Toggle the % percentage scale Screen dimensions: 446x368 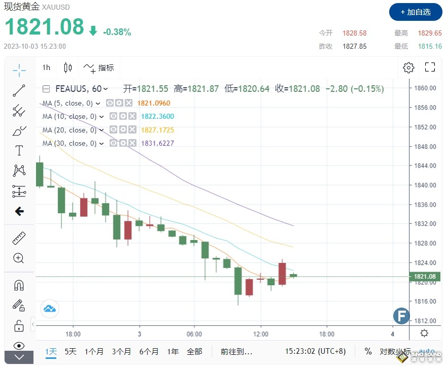pos(368,351)
